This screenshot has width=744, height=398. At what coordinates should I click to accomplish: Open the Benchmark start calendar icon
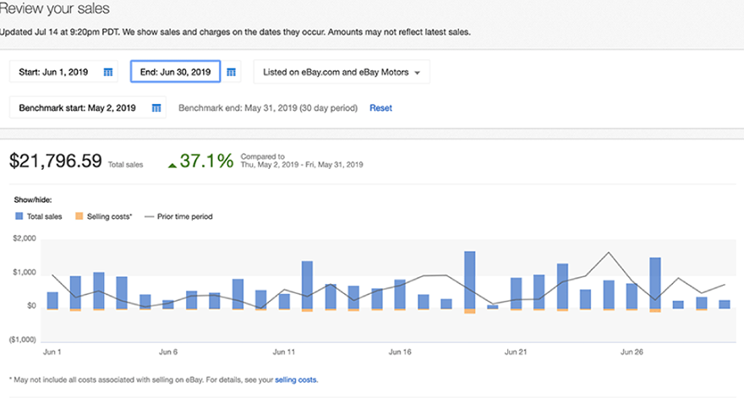156,108
